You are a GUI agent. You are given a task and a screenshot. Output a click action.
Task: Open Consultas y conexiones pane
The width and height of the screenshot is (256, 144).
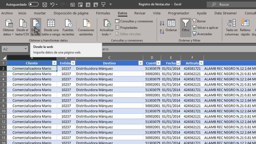pos(134,21)
